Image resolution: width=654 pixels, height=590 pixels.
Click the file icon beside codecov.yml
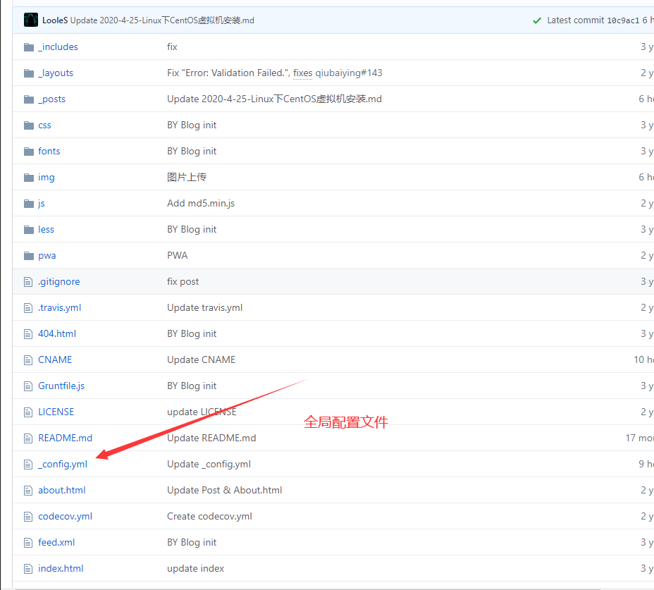pyautogui.click(x=28, y=517)
